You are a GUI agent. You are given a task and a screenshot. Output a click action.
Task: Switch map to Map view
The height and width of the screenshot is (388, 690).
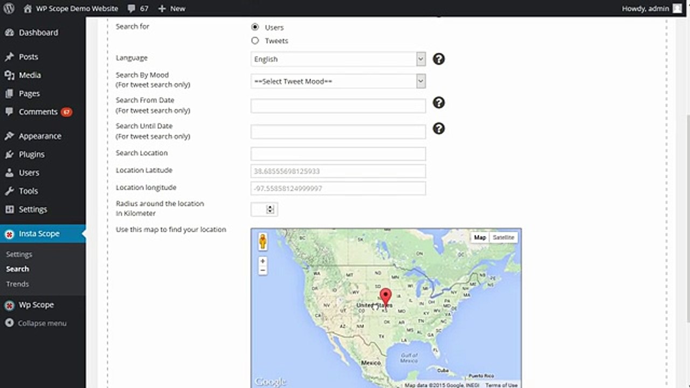click(480, 238)
